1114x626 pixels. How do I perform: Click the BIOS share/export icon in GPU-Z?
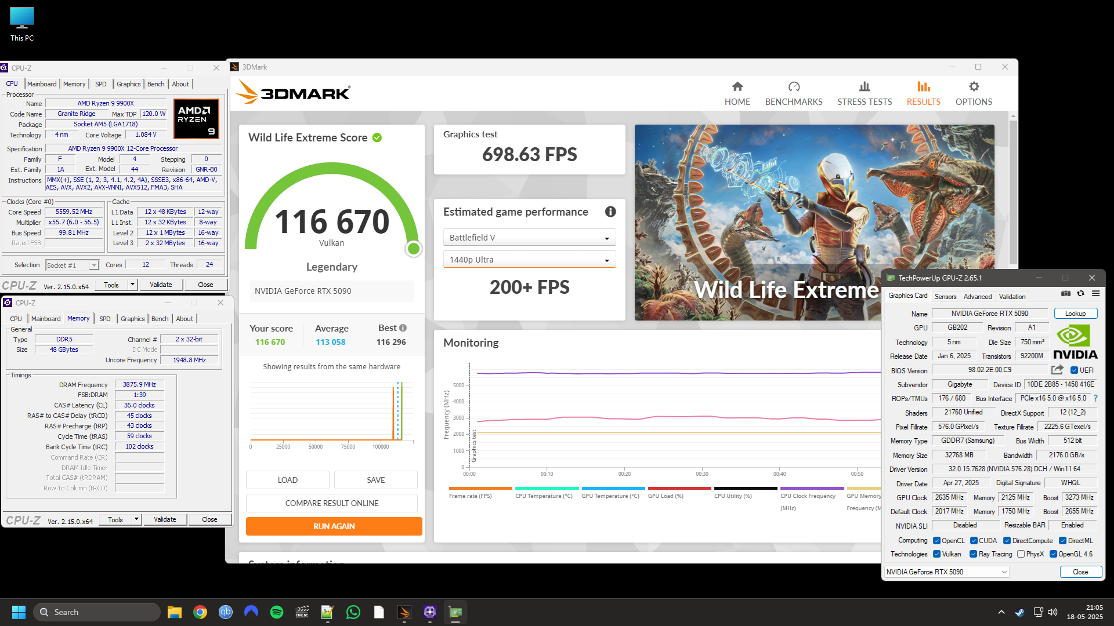tap(1057, 370)
